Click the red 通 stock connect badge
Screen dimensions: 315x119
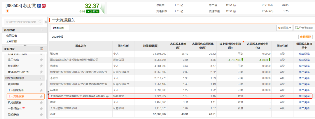(43, 6)
